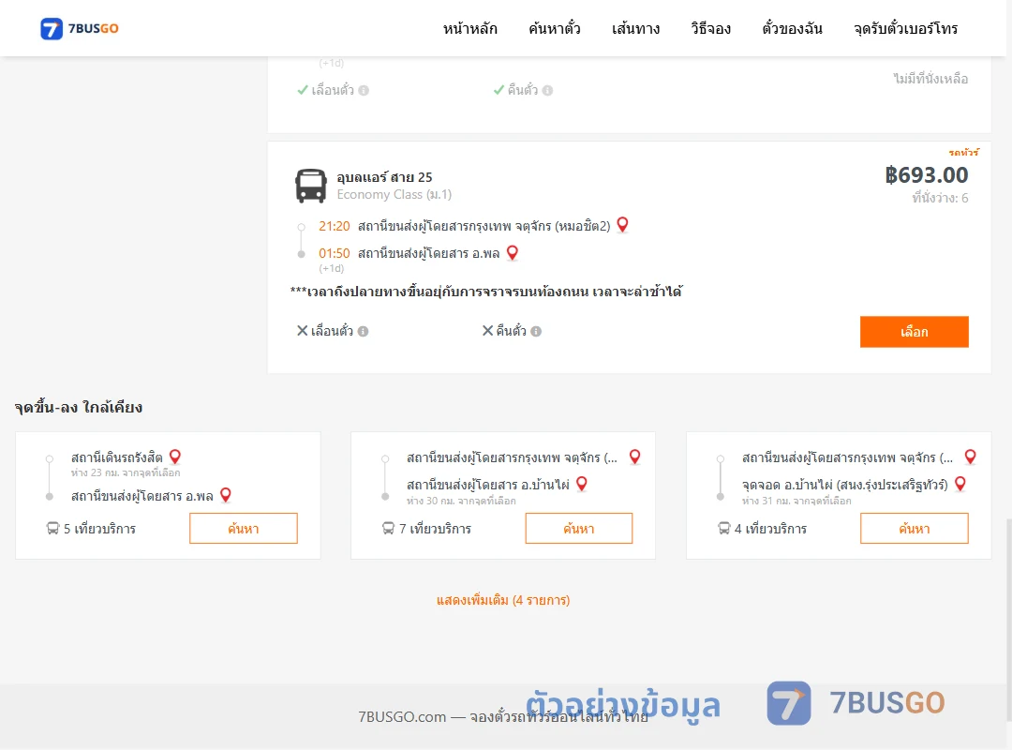
Task: Show info for คืนตั๋ว with X mark
Action: tap(536, 331)
